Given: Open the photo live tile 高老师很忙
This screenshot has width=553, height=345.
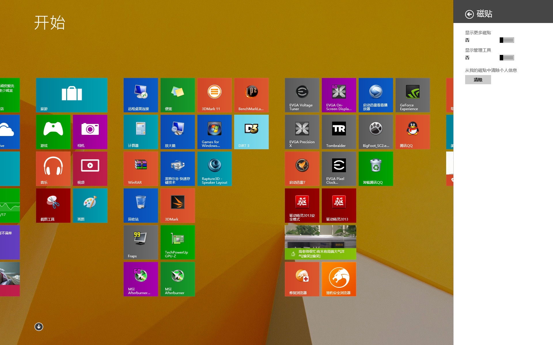Looking at the screenshot, I should point(320,242).
